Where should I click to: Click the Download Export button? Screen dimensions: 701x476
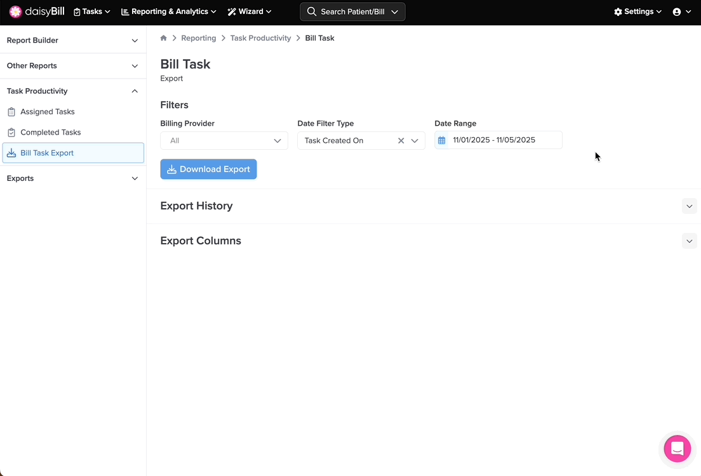click(208, 169)
